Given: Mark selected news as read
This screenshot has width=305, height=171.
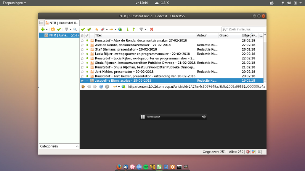Looking at the screenshot, I should 83,30.
